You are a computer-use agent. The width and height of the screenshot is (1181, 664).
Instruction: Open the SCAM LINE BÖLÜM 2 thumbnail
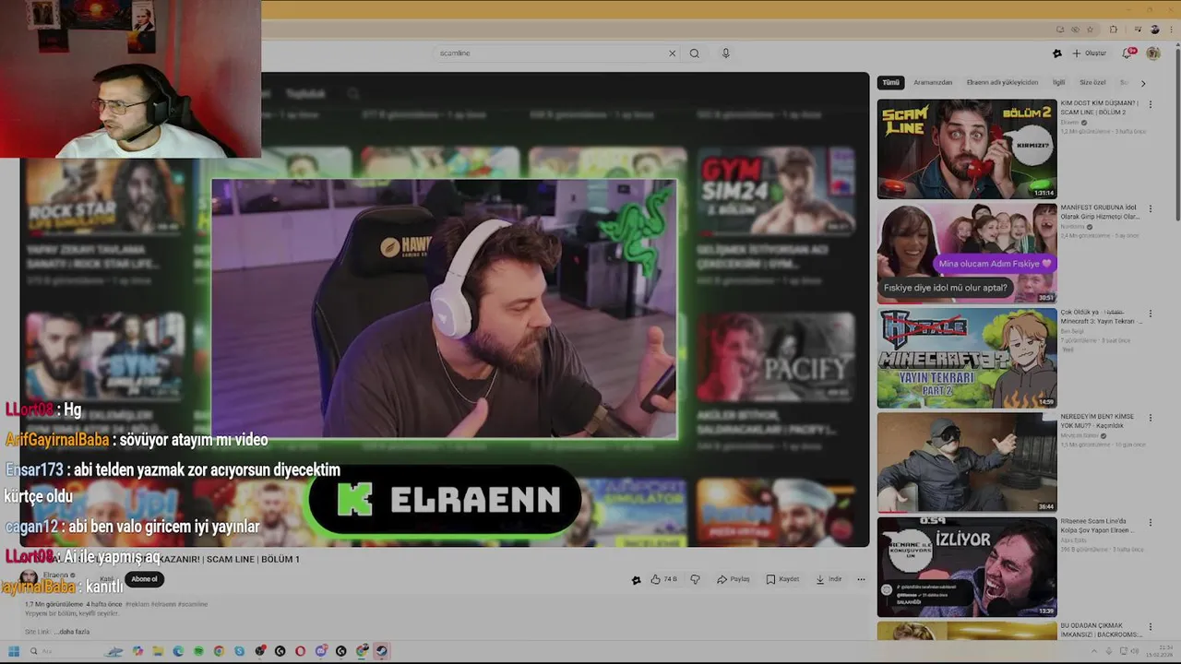(967, 148)
